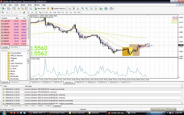Screen dimensions: 184x115
Task: Open the File menu
Action: (5, 5)
